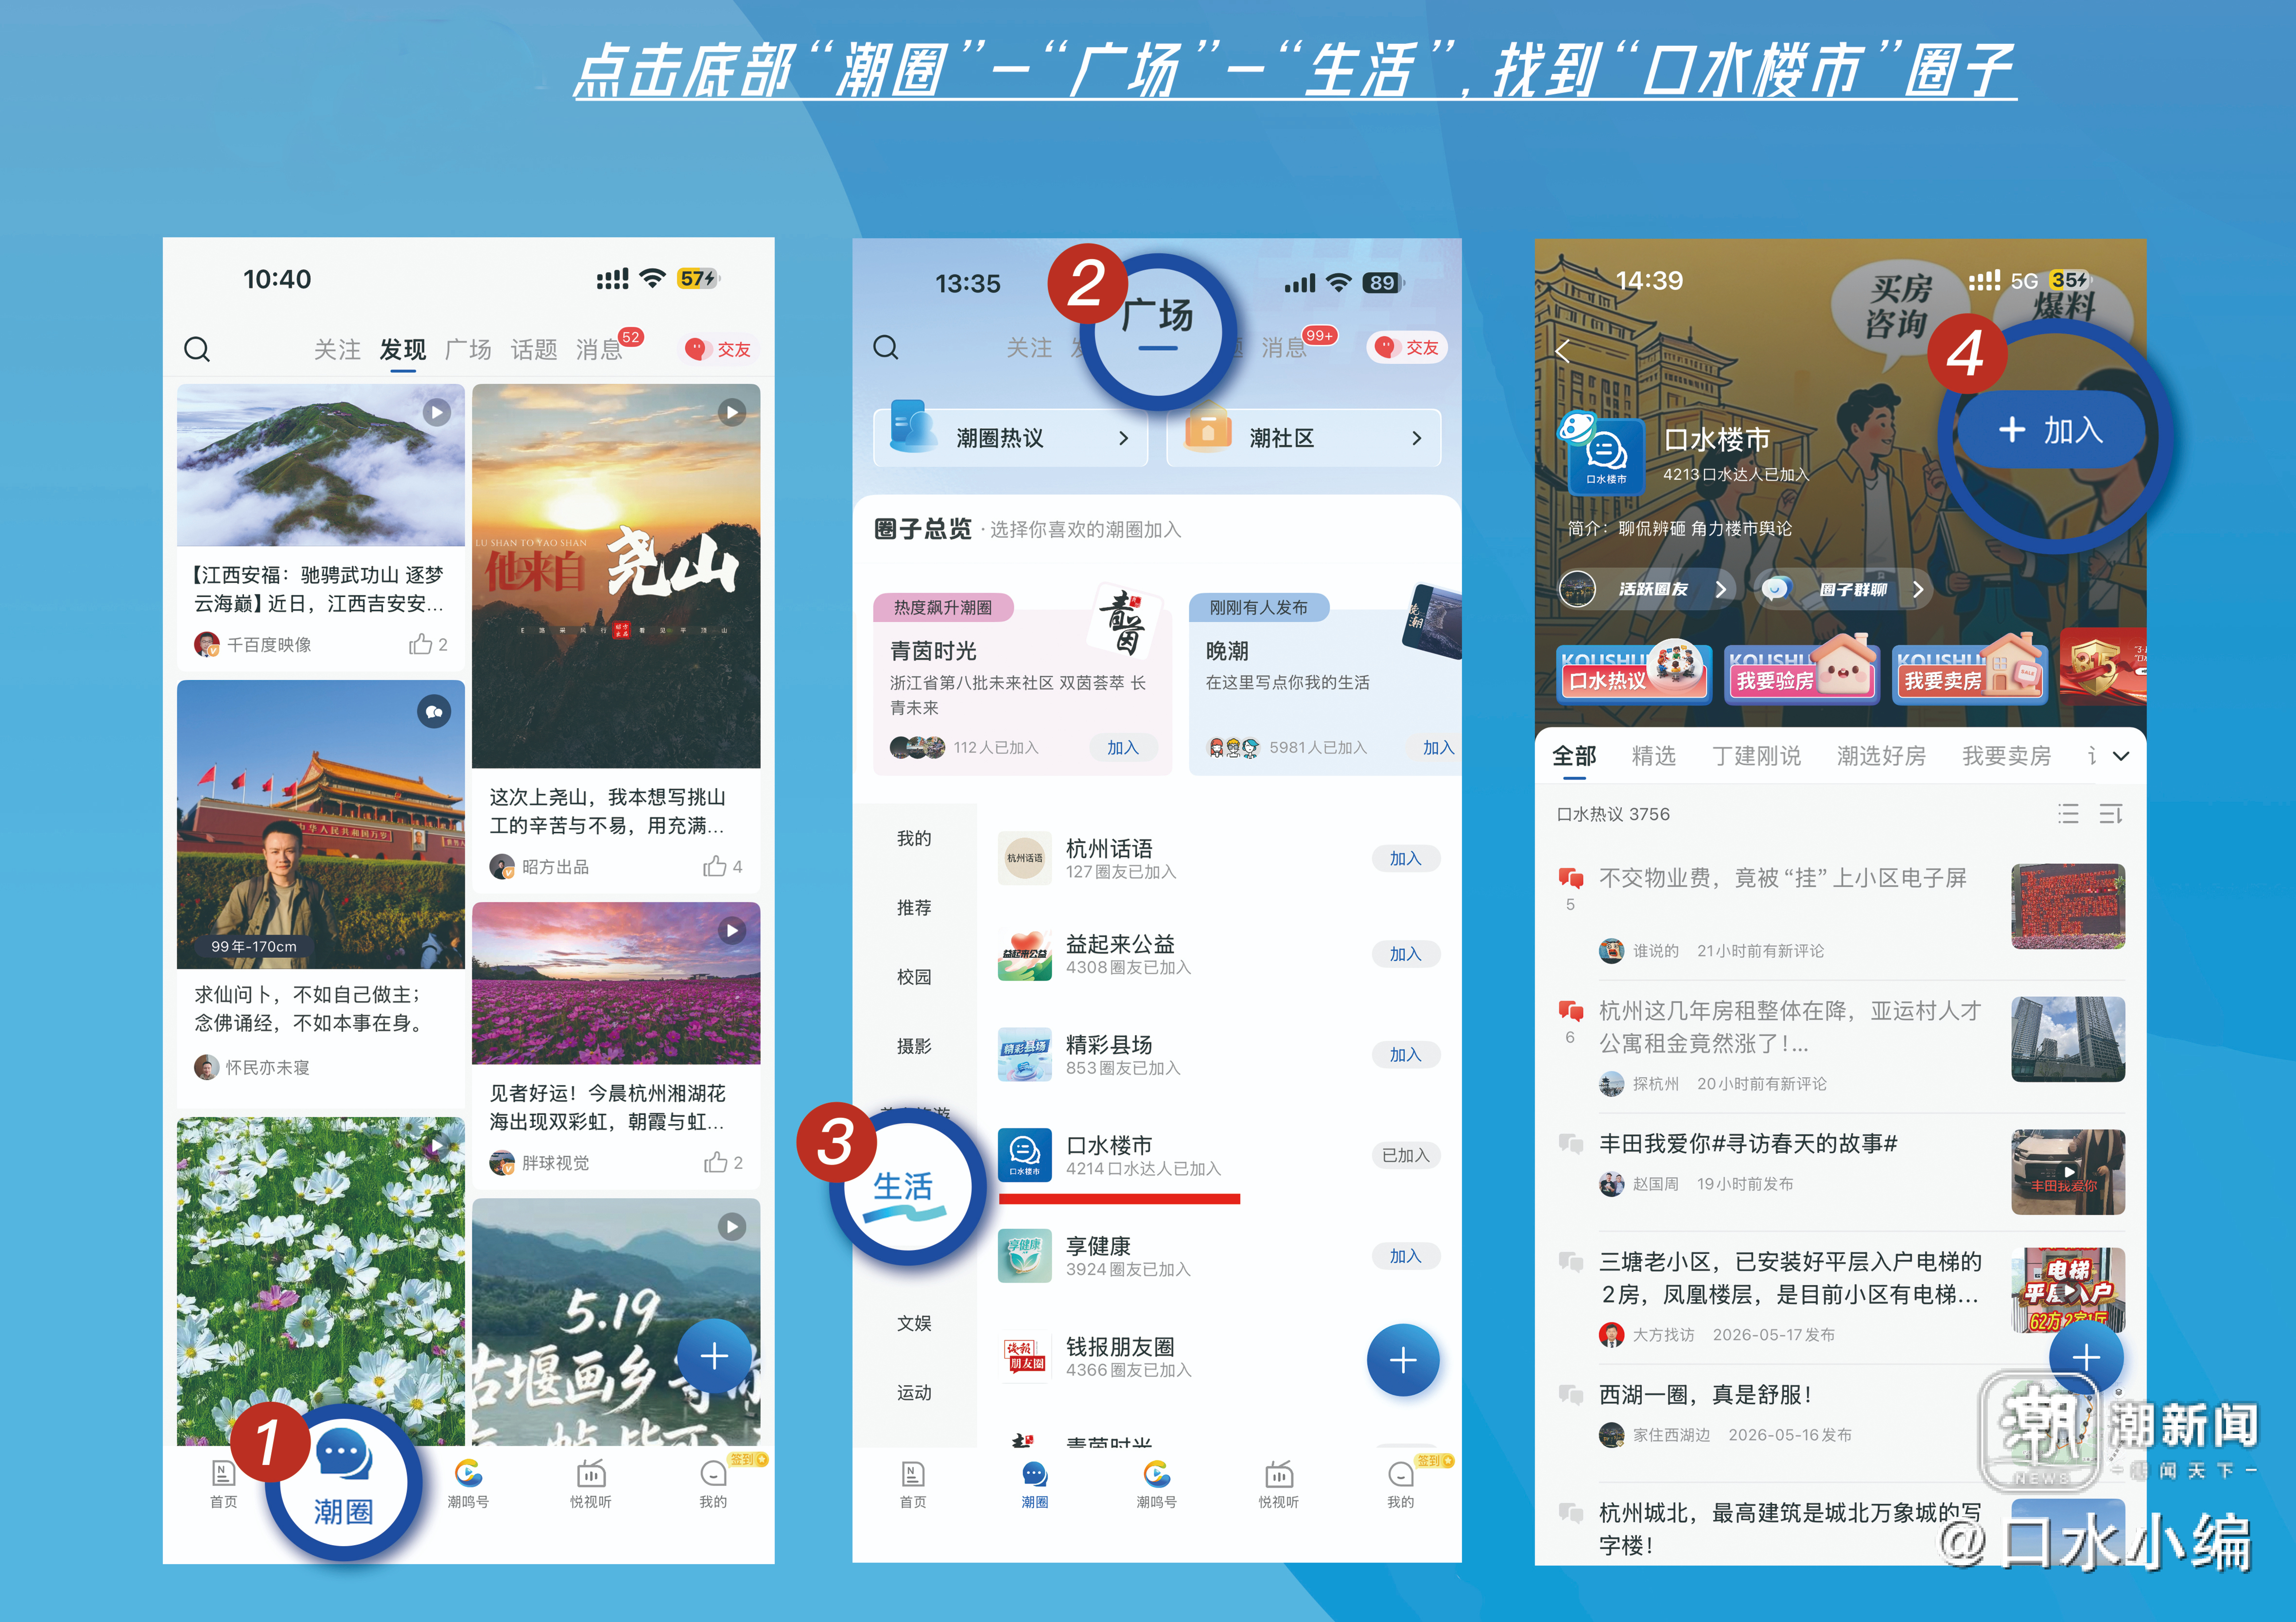Image resolution: width=2296 pixels, height=1622 pixels.
Task: Tap the blue plus button over the 钱报朋友圈 row
Action: [1403, 1360]
